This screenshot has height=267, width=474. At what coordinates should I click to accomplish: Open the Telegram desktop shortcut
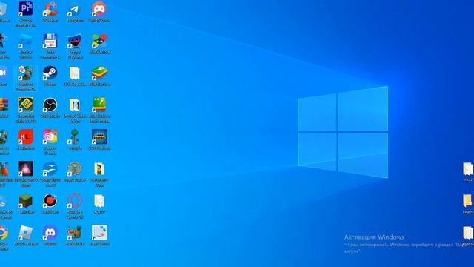click(75, 9)
